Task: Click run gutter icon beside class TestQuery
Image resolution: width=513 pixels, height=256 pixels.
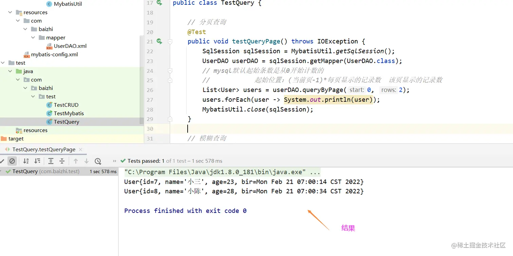Action: 159,3
